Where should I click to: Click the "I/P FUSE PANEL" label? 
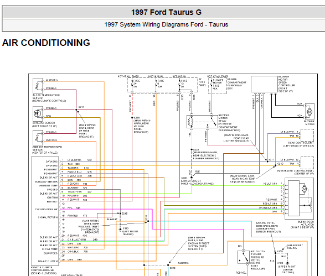(202, 82)
